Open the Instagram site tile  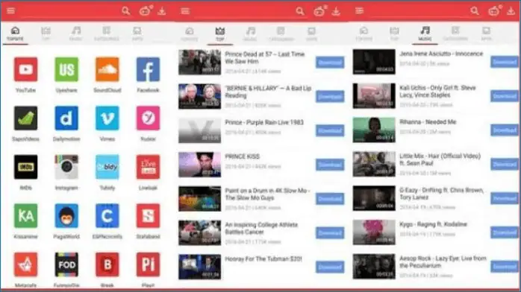click(x=66, y=167)
